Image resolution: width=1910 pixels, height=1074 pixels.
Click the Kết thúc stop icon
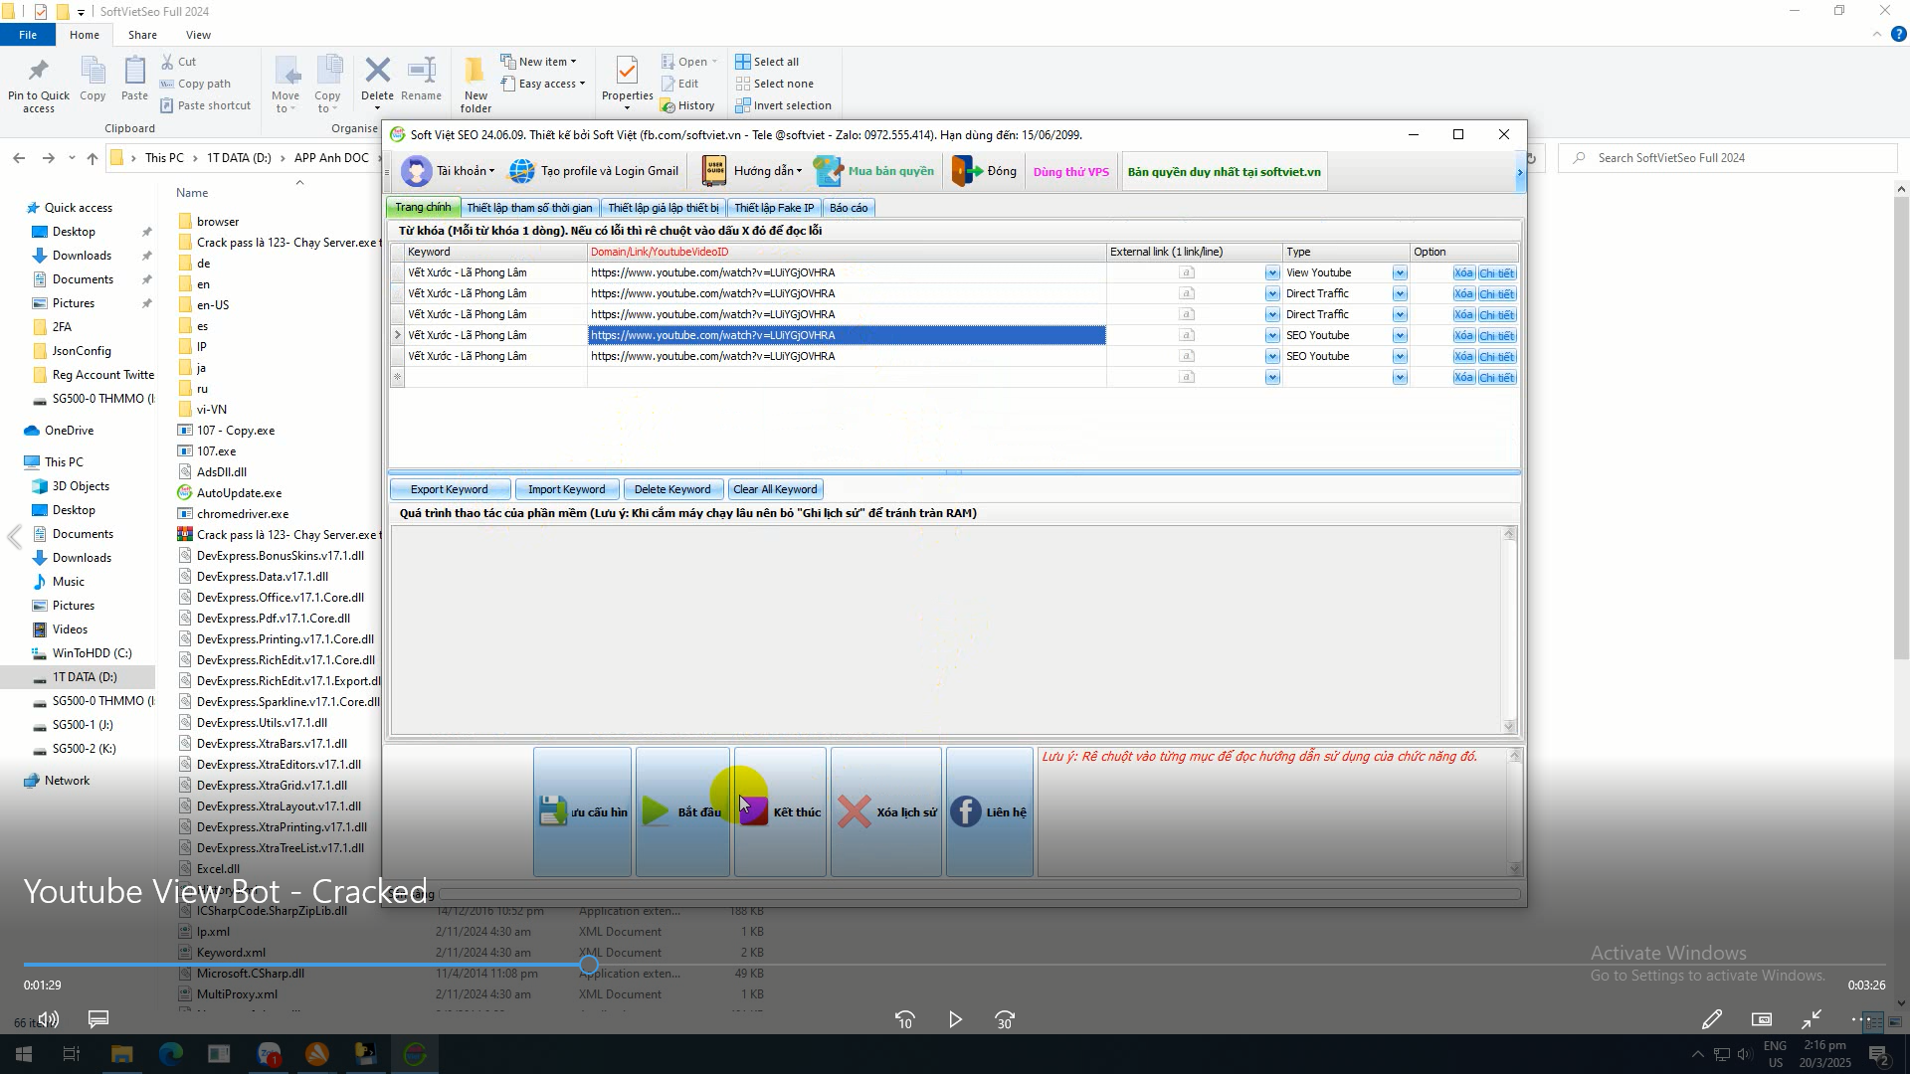pos(754,811)
